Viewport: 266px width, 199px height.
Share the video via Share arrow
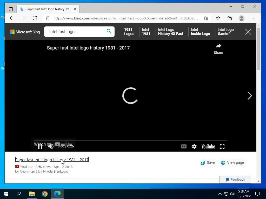(218, 49)
